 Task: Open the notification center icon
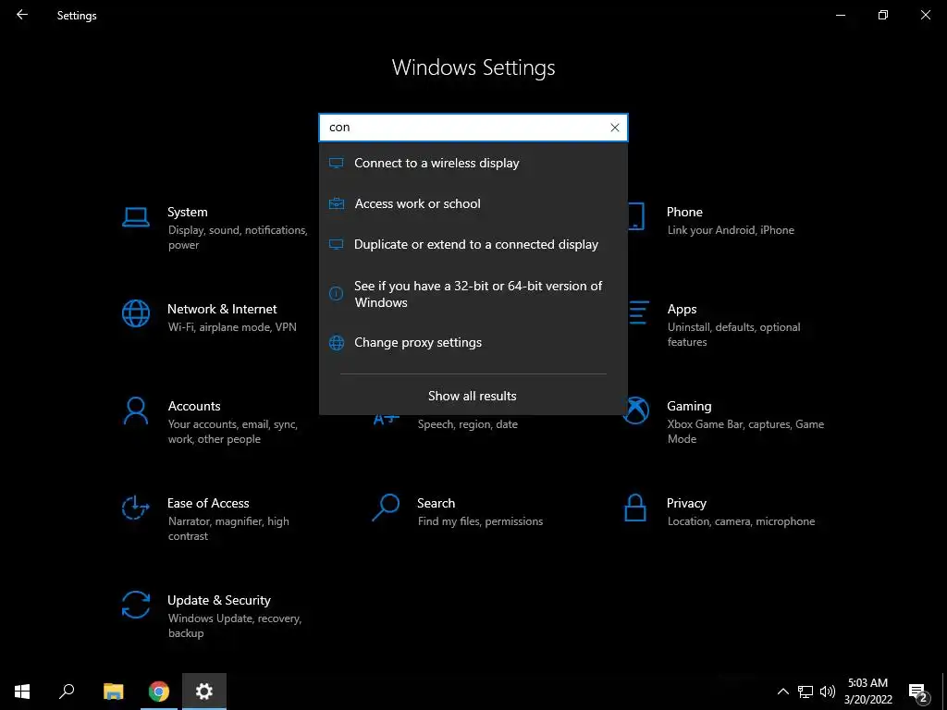click(918, 692)
